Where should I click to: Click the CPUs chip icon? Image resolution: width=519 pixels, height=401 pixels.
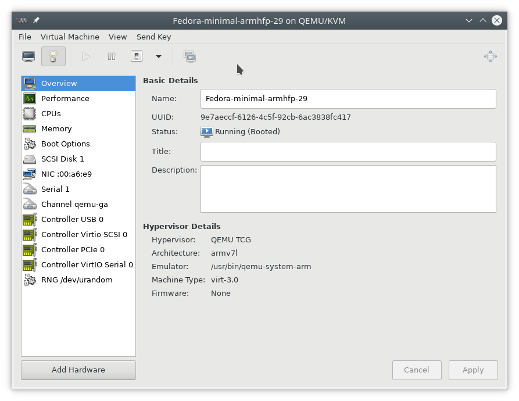click(x=30, y=113)
